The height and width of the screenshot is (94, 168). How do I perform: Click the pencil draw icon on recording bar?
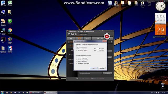click(x=159, y=1)
